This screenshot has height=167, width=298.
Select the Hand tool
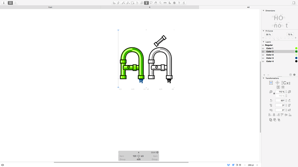pos(155,3)
